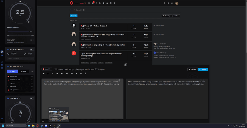Expand the Hot Tabs Killer chevron
This screenshot has width=247, height=128.
pyautogui.click(x=32, y=71)
